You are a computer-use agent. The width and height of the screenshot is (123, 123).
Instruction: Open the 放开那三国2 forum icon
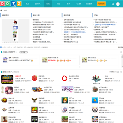tap(37, 90)
